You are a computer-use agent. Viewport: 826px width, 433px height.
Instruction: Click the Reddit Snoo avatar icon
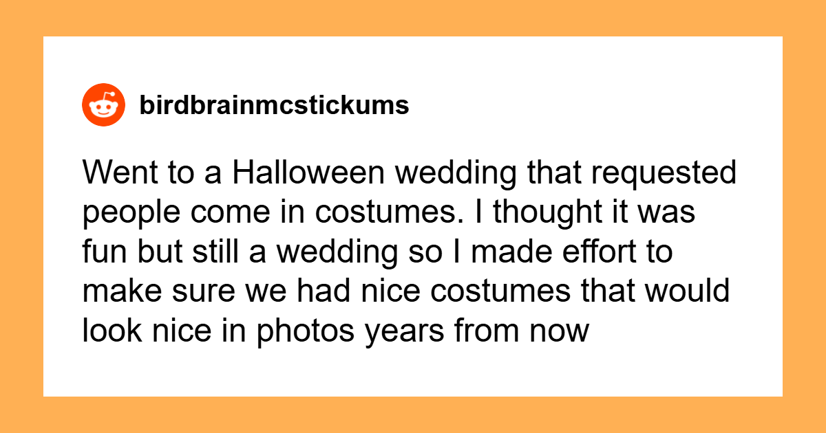103,105
